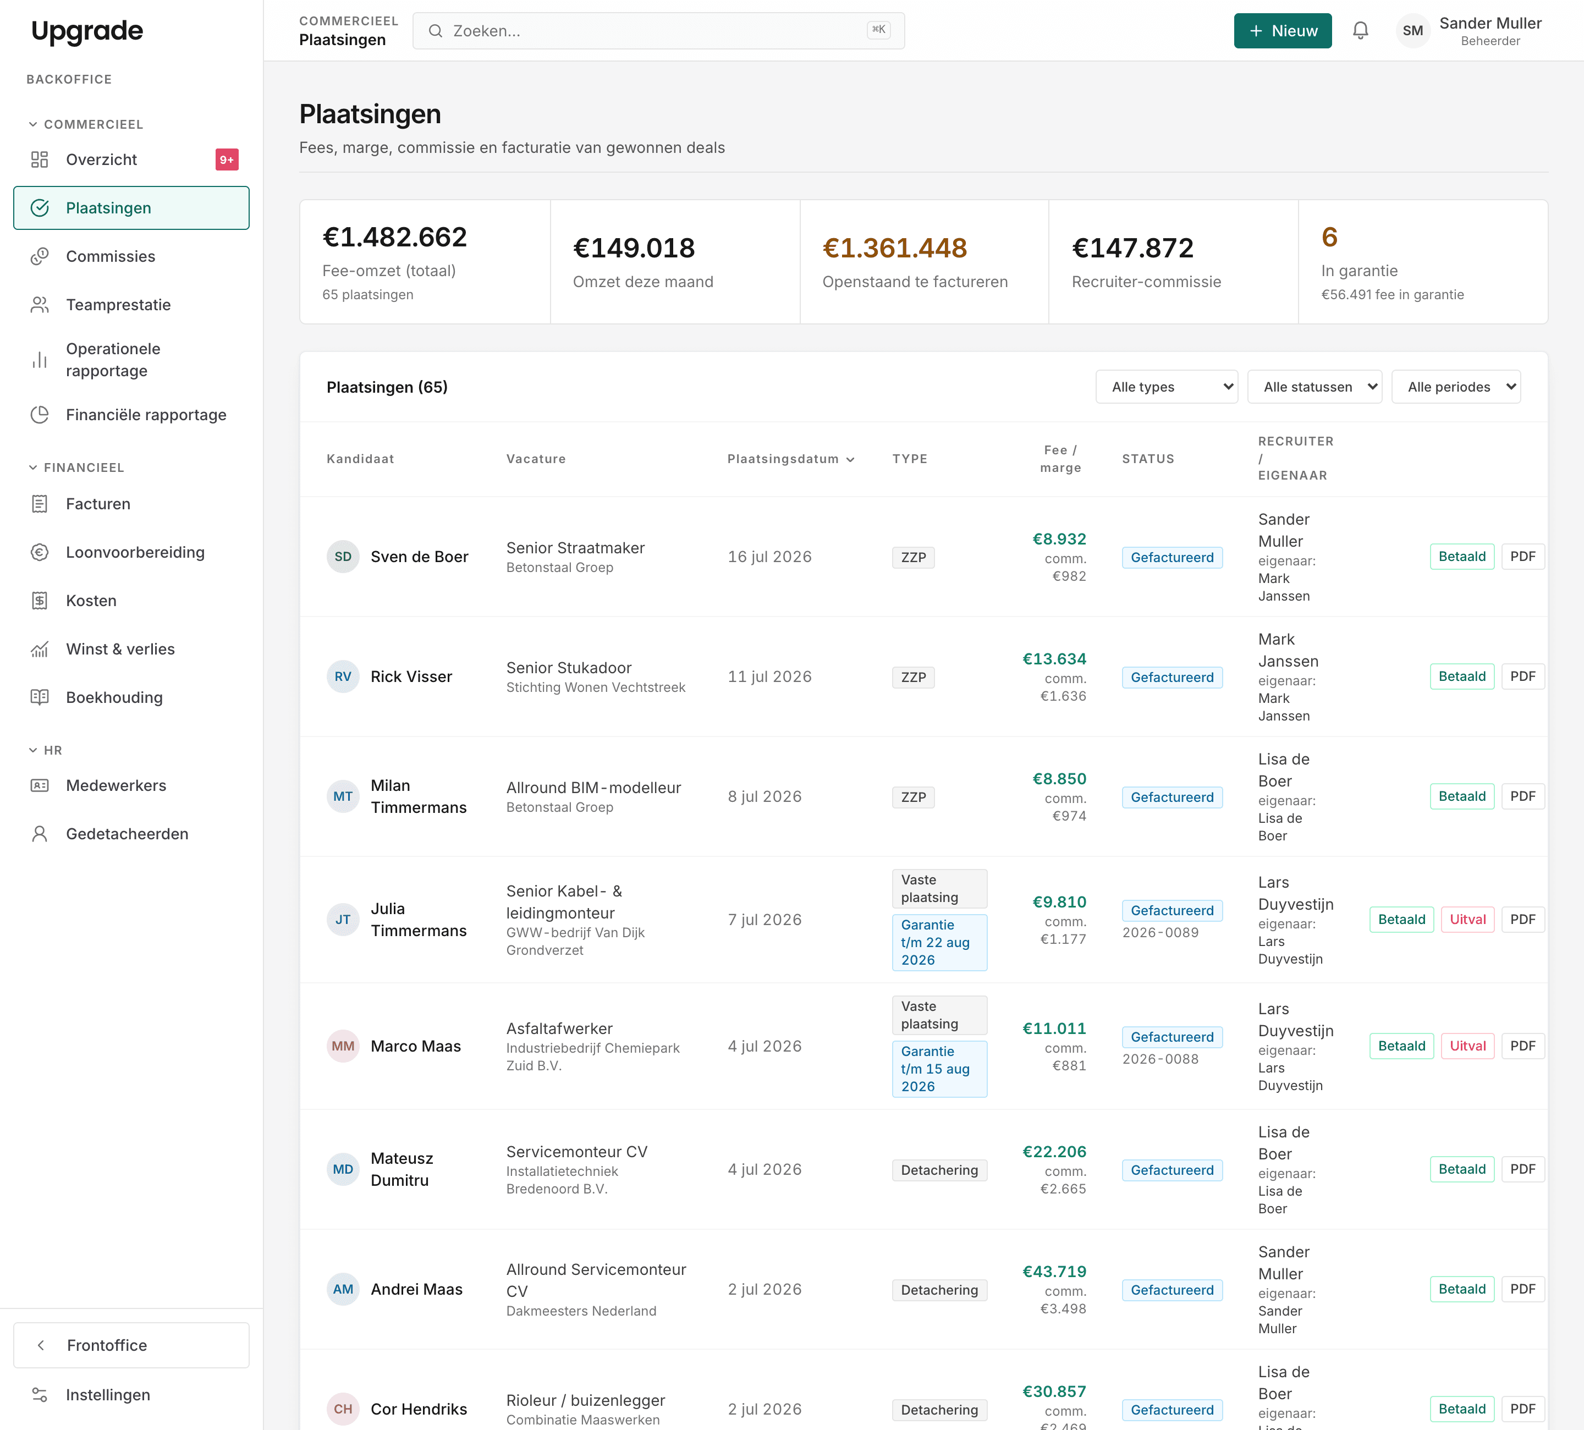Click the Facturen document icon
This screenshot has width=1584, height=1430.
[39, 504]
